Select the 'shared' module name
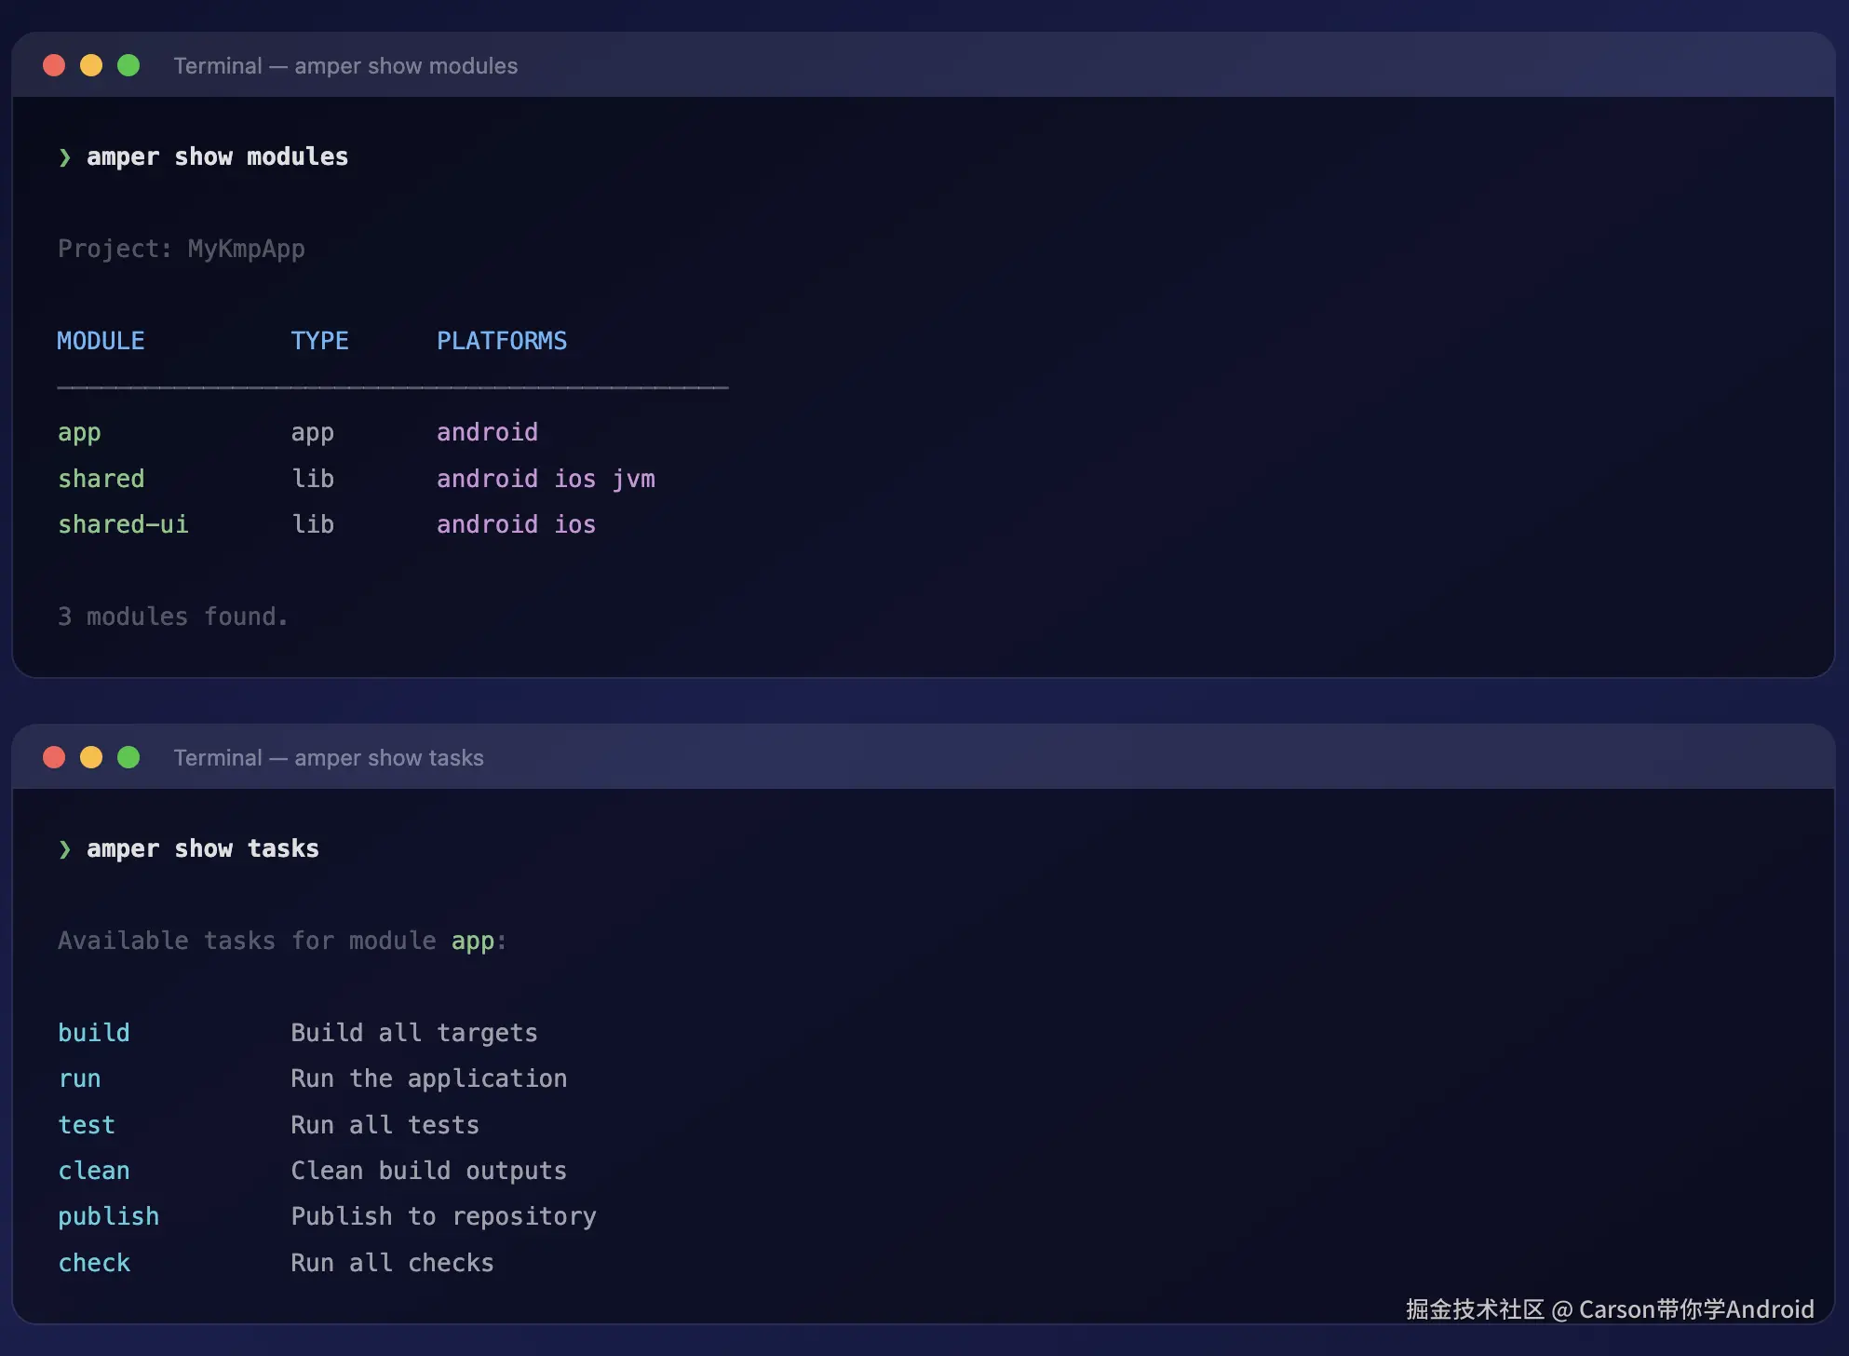1849x1356 pixels. [x=101, y=479]
